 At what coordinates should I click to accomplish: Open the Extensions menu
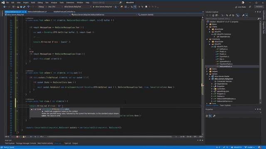point(70,2)
